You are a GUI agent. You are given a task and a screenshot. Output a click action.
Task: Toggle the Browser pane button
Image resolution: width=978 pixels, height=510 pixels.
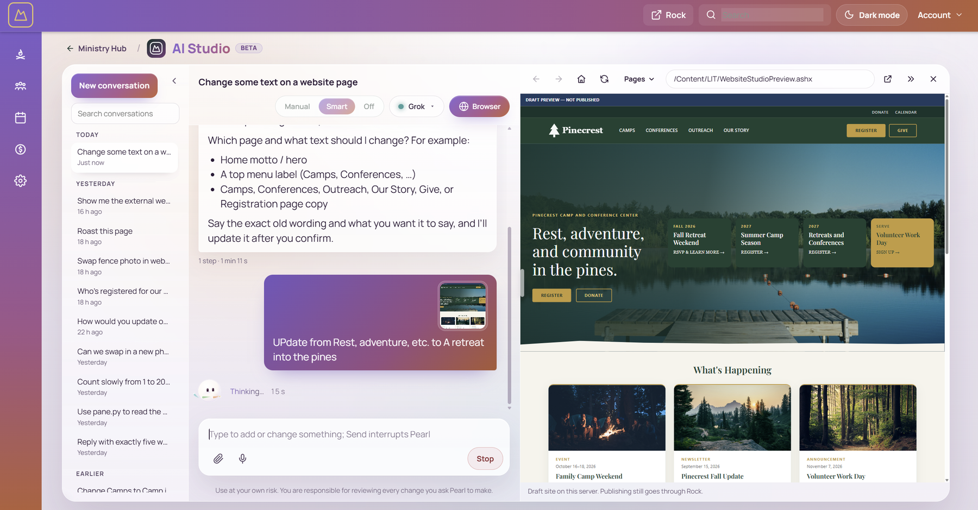pyautogui.click(x=479, y=106)
